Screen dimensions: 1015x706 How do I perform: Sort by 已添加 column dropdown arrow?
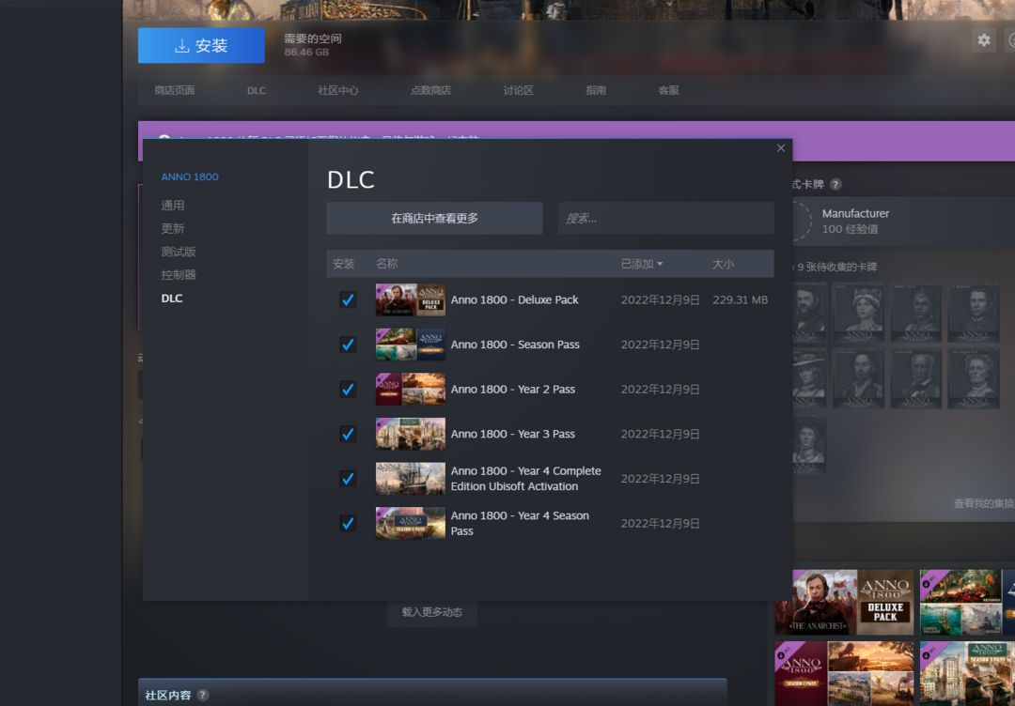click(x=660, y=265)
